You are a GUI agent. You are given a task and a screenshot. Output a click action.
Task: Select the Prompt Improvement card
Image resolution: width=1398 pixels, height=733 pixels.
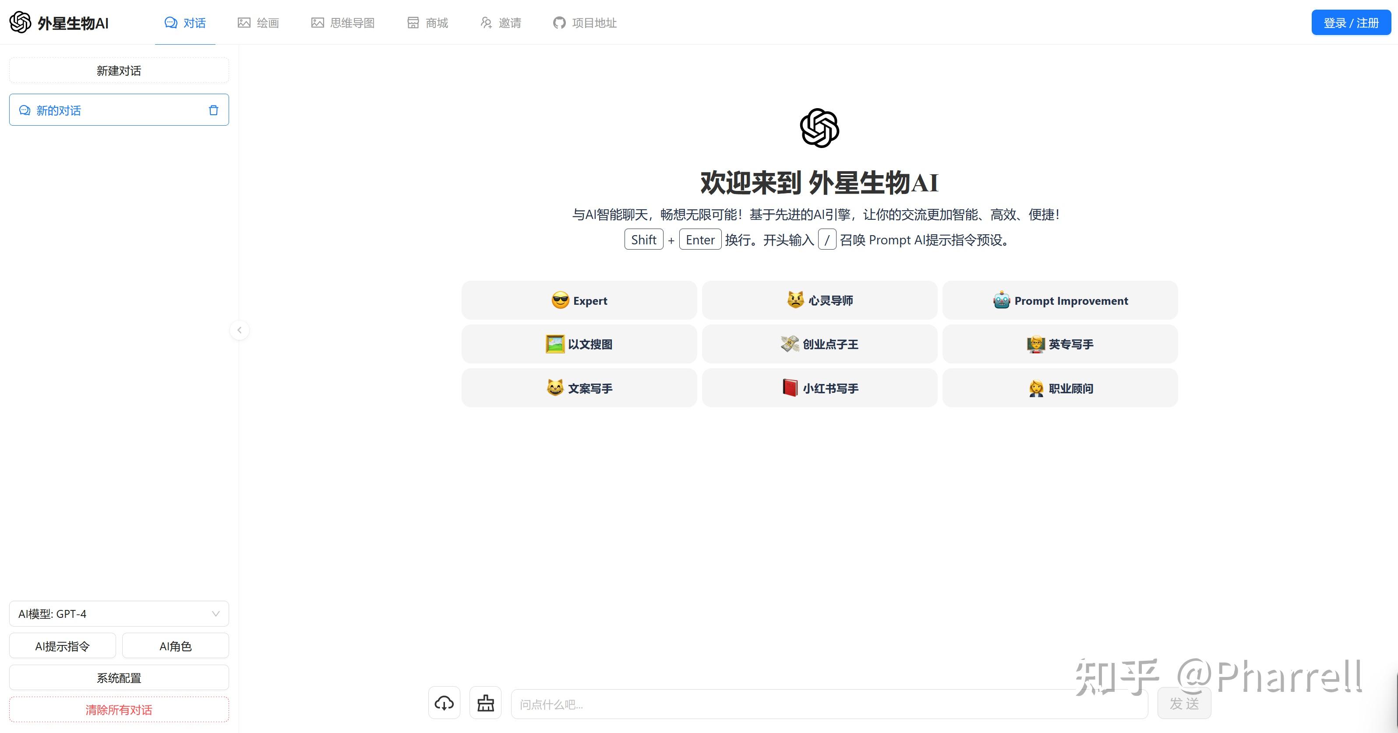pyautogui.click(x=1060, y=300)
